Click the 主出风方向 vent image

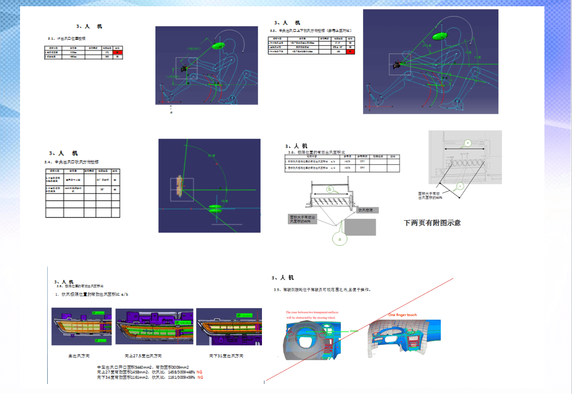coord(81,326)
